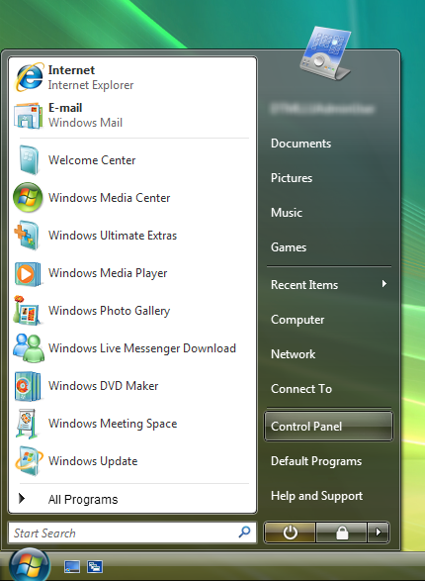Click Show Desktop in Quick Launch

point(72,566)
